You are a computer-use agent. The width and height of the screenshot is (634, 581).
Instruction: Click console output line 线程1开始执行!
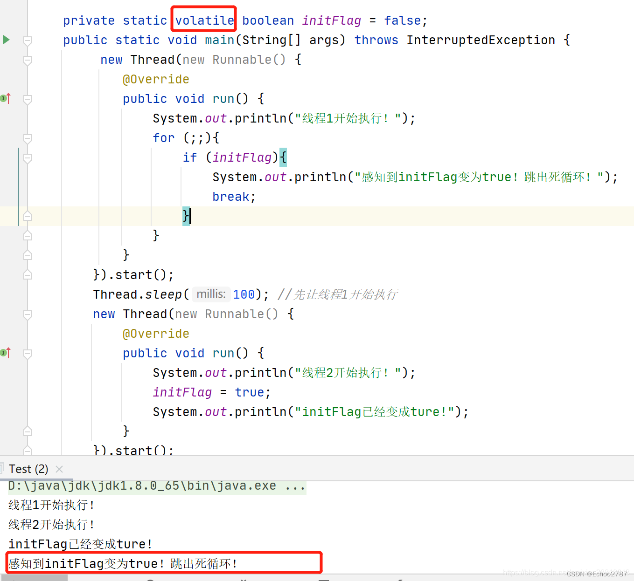pos(51,505)
